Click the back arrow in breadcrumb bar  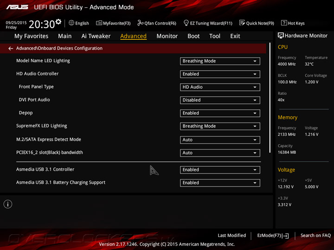point(11,49)
